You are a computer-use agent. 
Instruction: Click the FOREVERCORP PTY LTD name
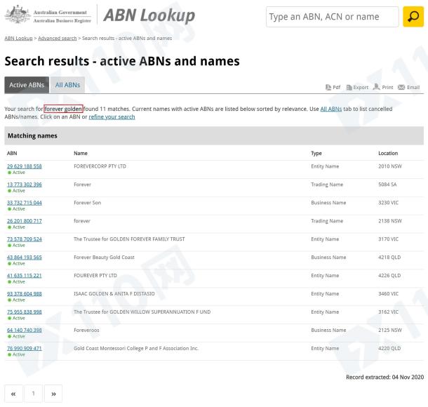[x=100, y=166]
